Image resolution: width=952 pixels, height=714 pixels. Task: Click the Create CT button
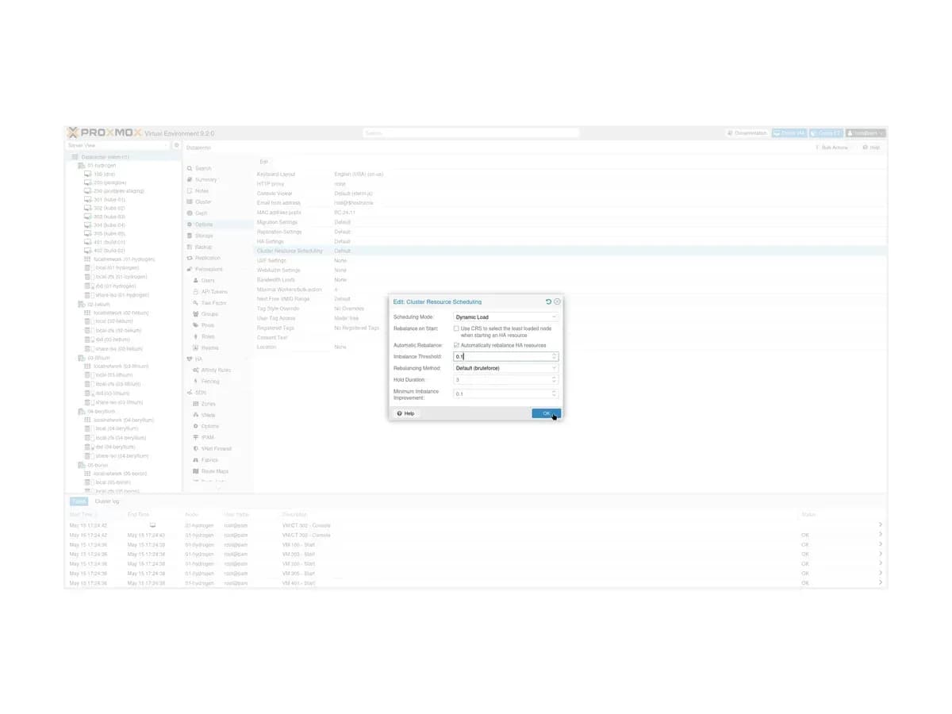826,133
